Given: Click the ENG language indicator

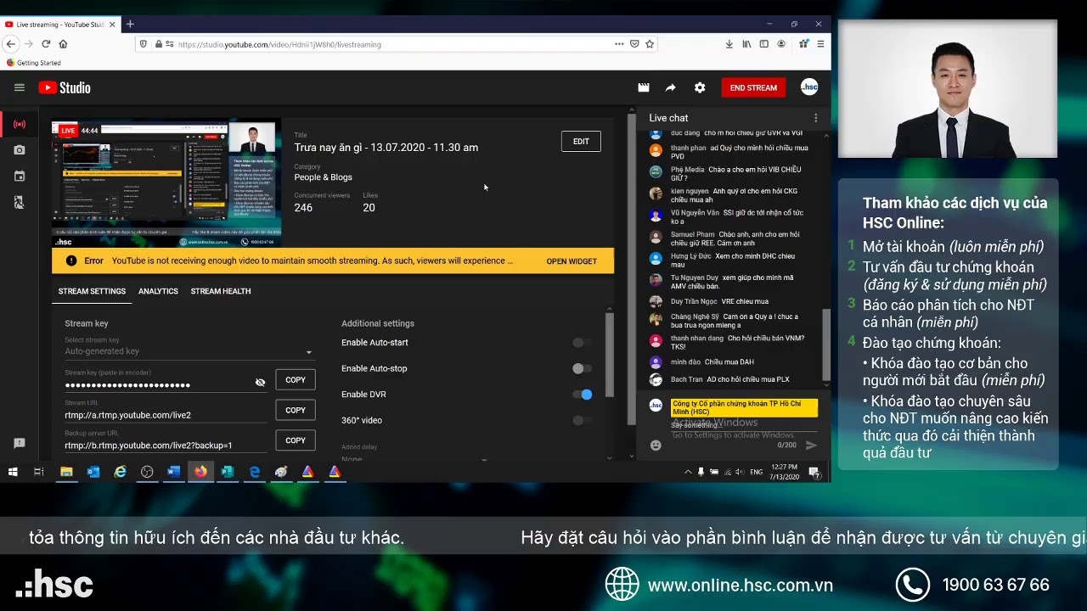Looking at the screenshot, I should tap(756, 472).
